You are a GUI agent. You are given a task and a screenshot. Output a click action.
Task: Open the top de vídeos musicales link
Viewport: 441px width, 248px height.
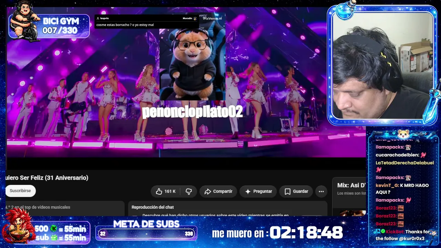(37, 207)
